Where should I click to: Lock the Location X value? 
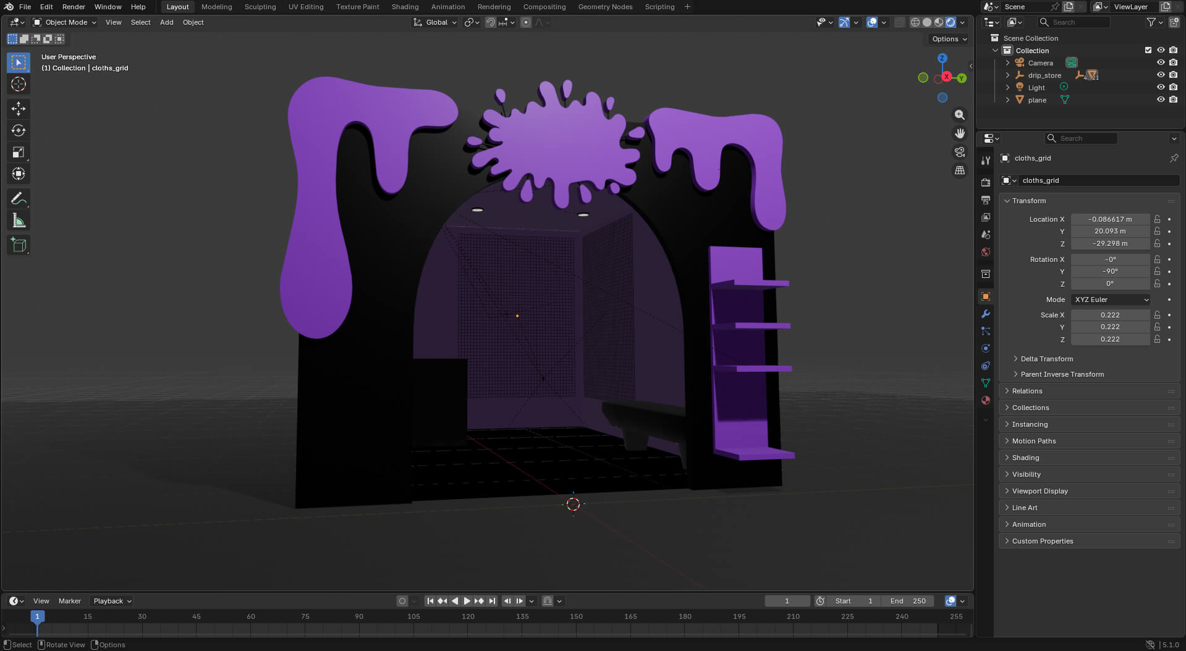[1157, 219]
